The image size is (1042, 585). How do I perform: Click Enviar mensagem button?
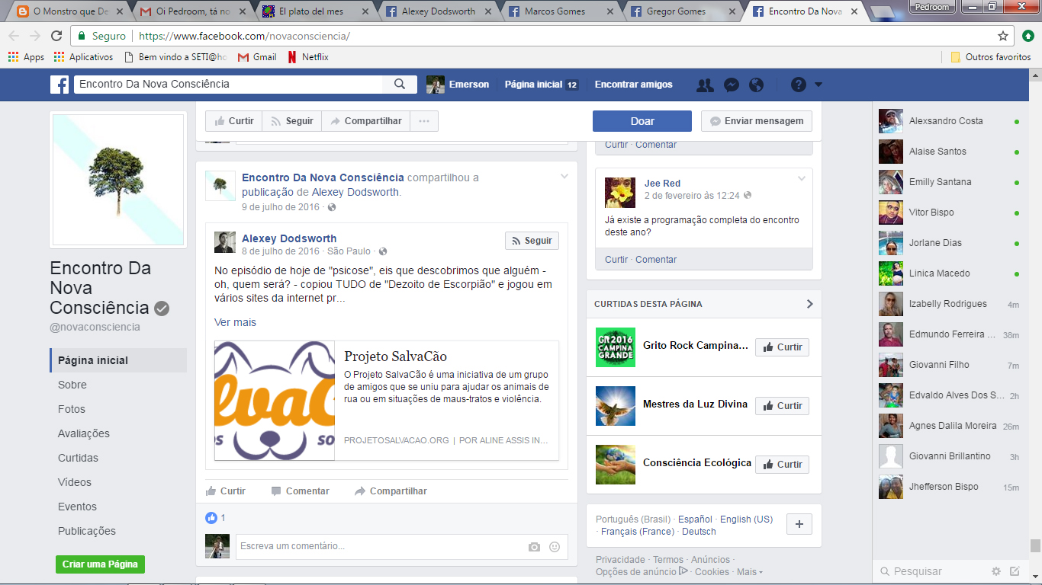pos(757,121)
